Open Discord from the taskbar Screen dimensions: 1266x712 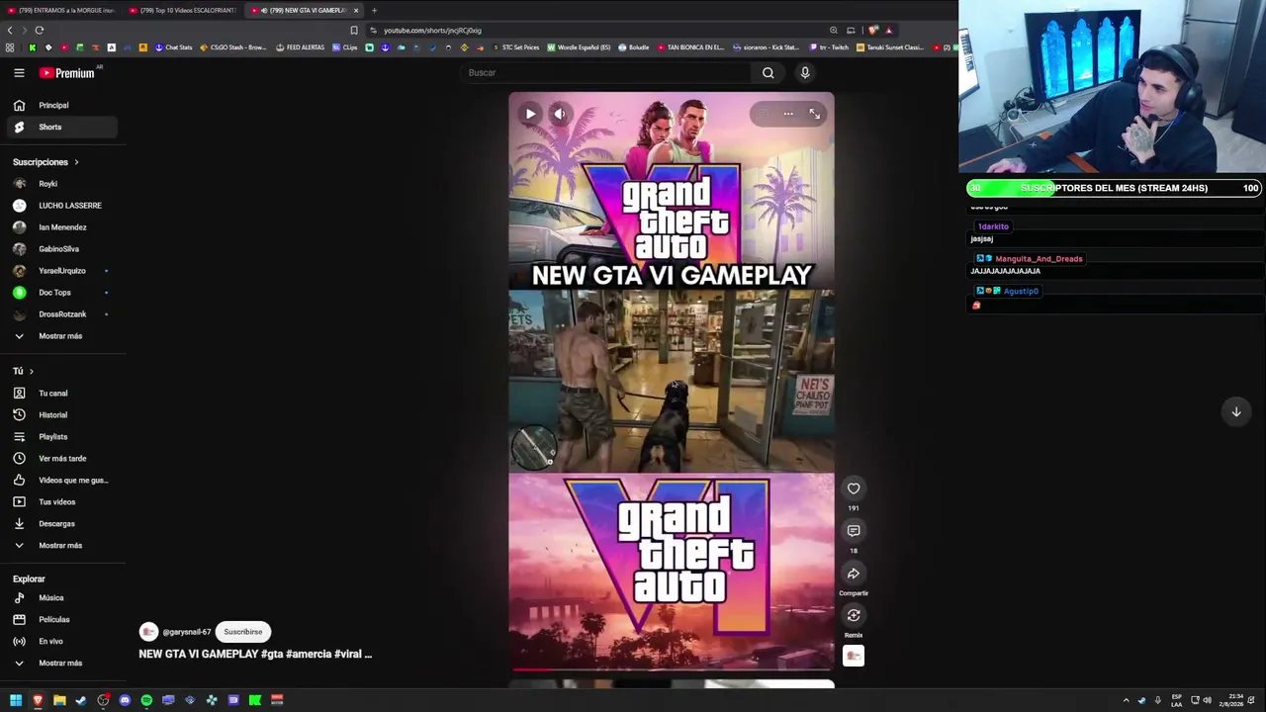pyautogui.click(x=125, y=700)
